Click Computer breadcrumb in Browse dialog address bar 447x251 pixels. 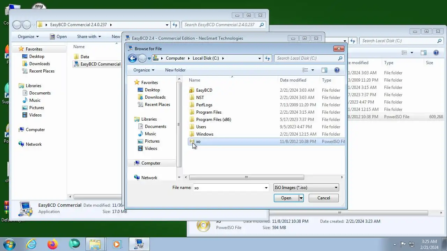[175, 58]
